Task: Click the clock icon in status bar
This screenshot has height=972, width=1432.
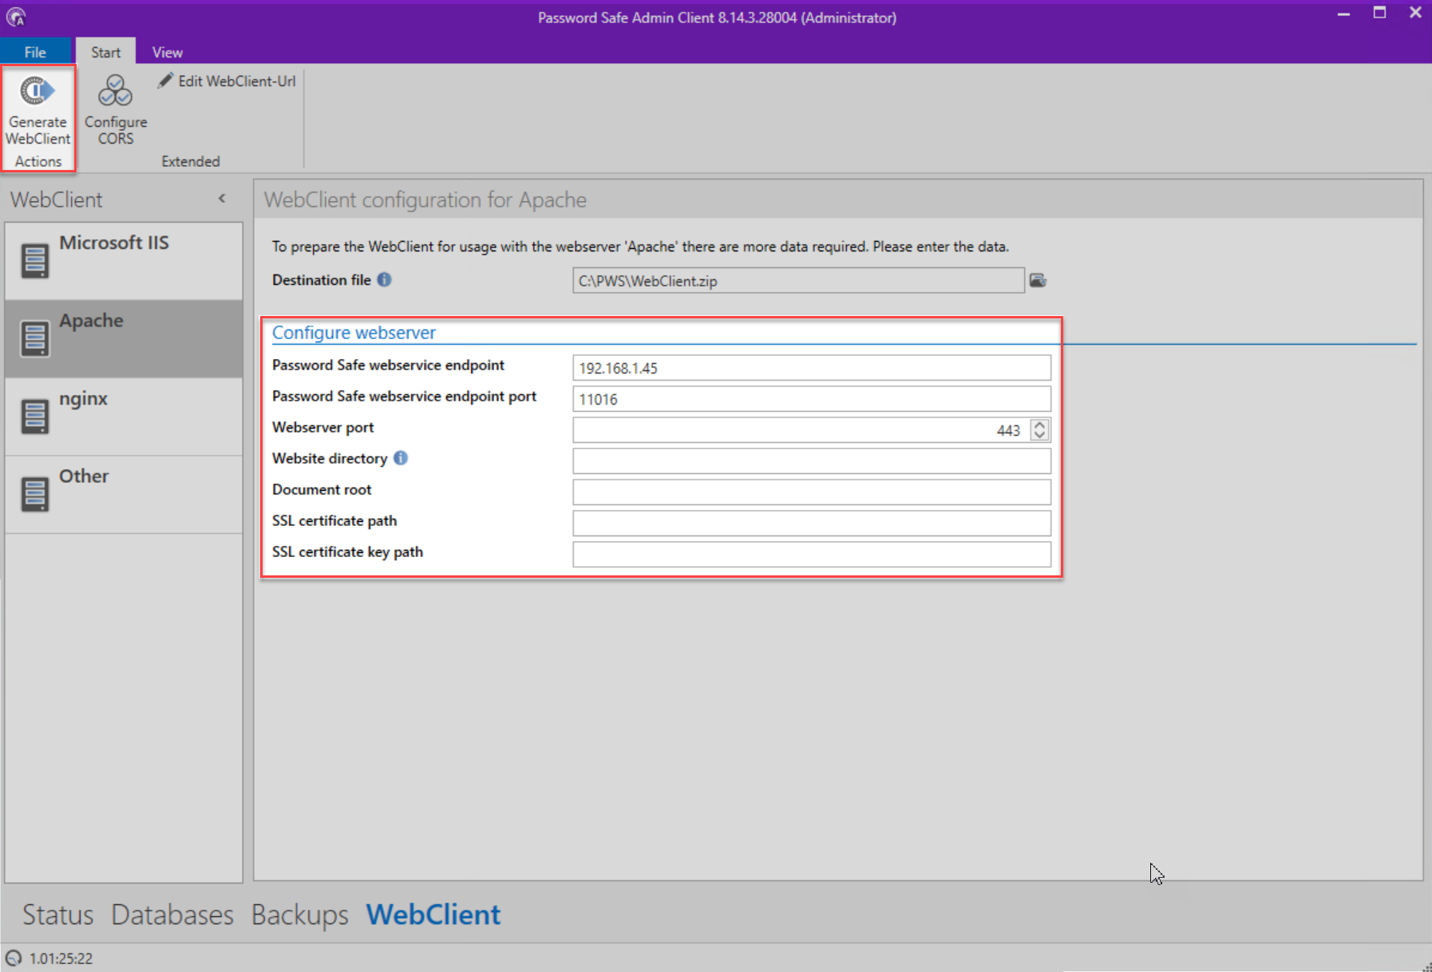Action: tap(14, 958)
